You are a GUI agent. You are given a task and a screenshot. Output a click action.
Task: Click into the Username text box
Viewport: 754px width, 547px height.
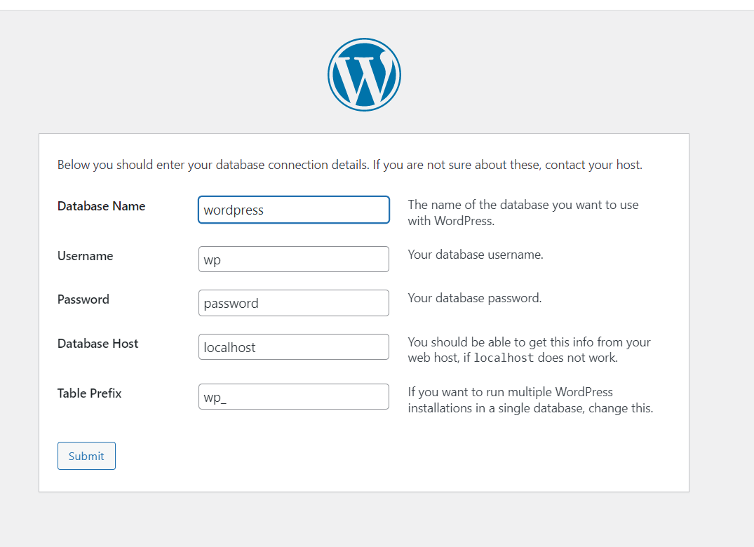[x=293, y=259]
